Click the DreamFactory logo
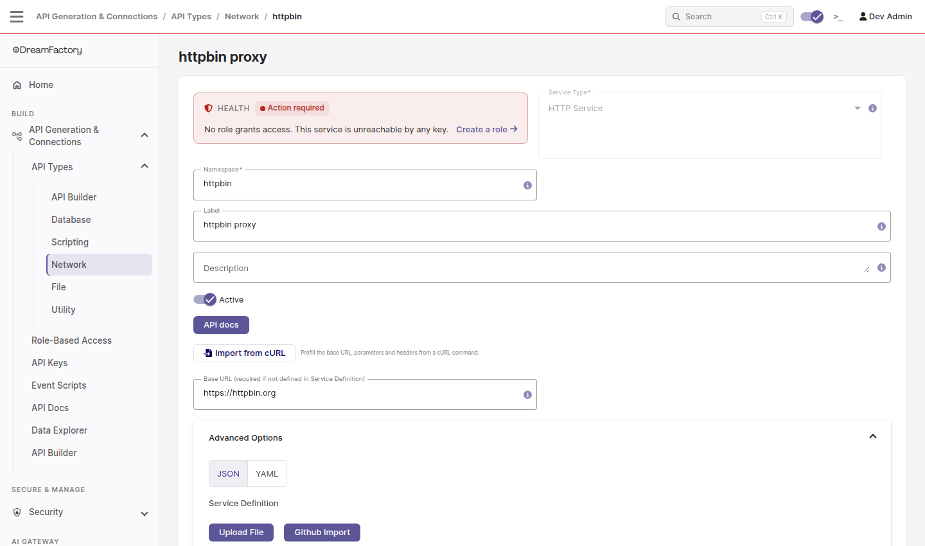Viewport: 925px width, 546px height. coord(48,50)
